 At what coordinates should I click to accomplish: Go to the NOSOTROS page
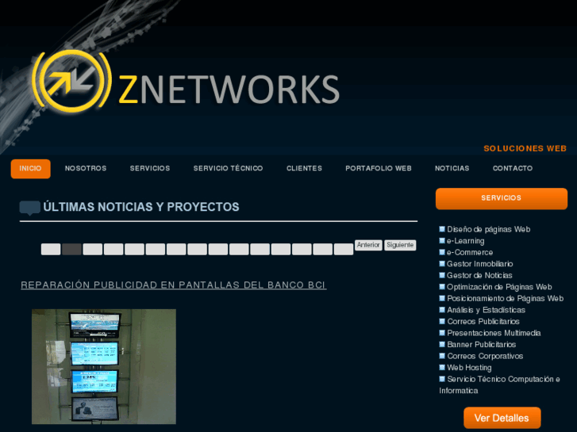(86, 168)
